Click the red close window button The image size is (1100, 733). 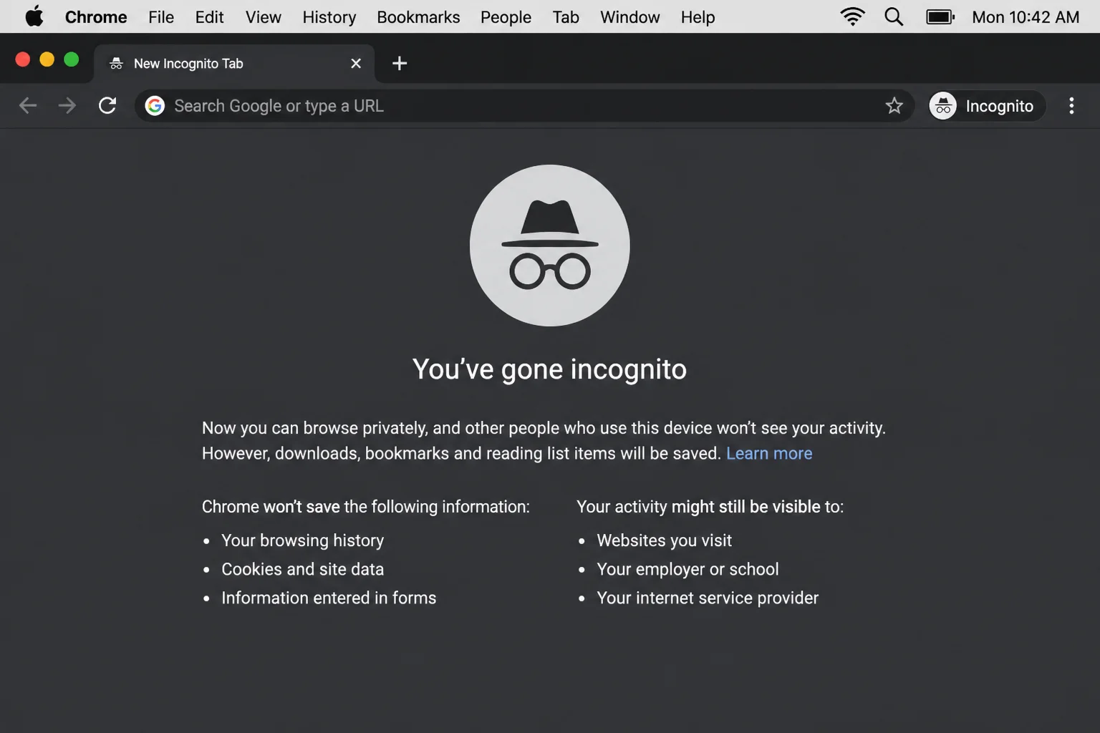click(x=23, y=59)
